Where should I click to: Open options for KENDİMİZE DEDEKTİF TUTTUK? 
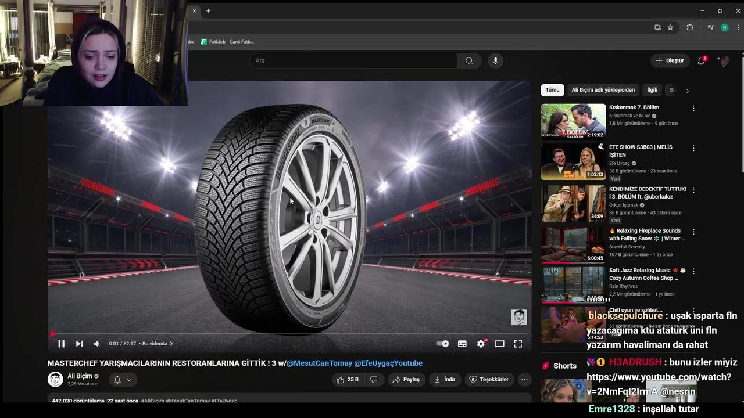tap(693, 190)
